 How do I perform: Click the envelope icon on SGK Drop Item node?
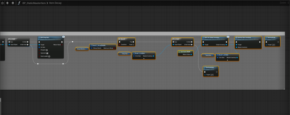(63, 37)
